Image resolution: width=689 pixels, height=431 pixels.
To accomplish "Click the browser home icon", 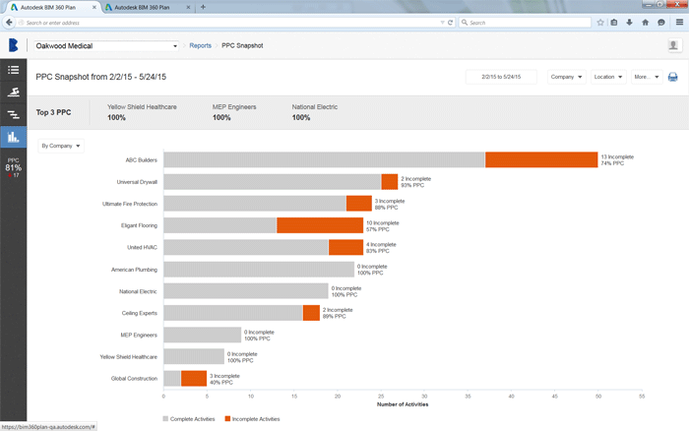I will 645,22.
